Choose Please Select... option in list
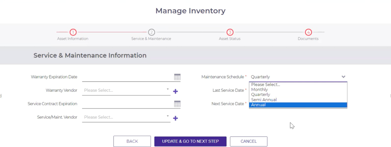This screenshot has width=391, height=147. pyautogui.click(x=298, y=85)
